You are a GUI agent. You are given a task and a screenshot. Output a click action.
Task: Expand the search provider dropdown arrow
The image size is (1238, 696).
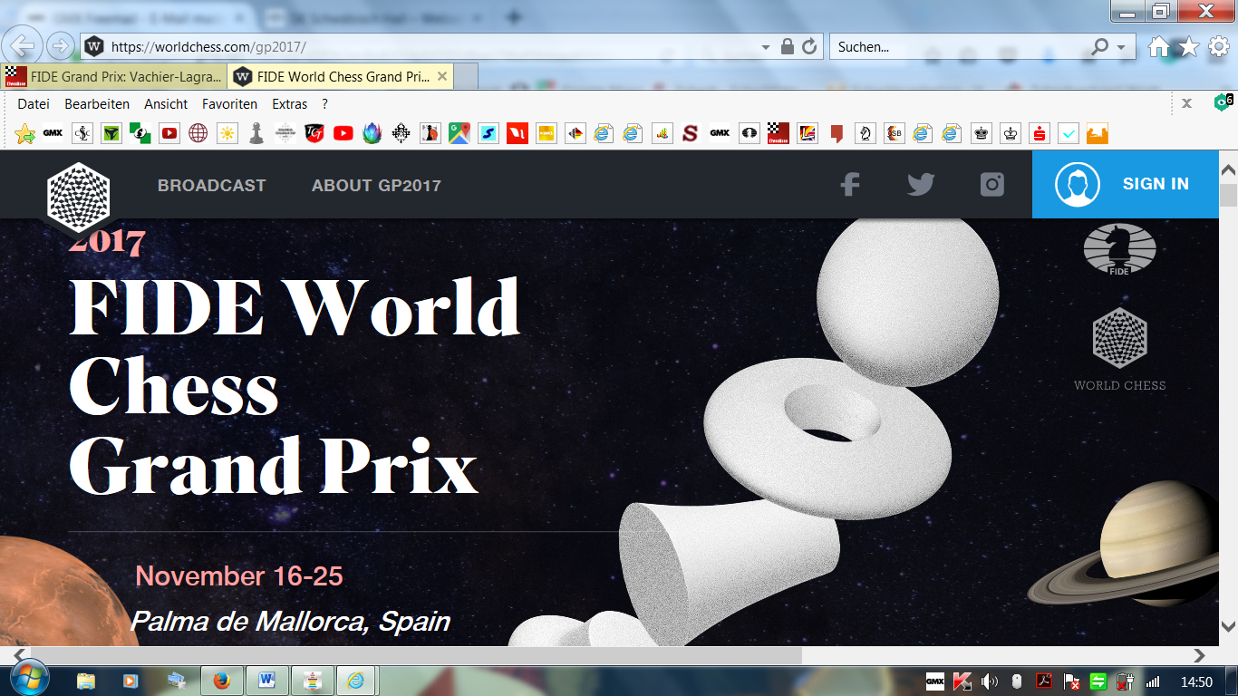click(x=1121, y=46)
